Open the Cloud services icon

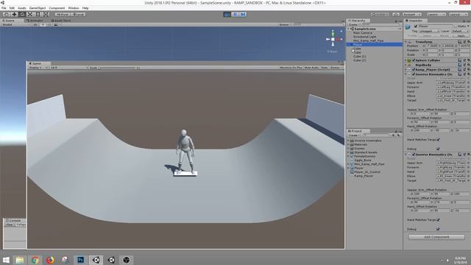(396, 15)
